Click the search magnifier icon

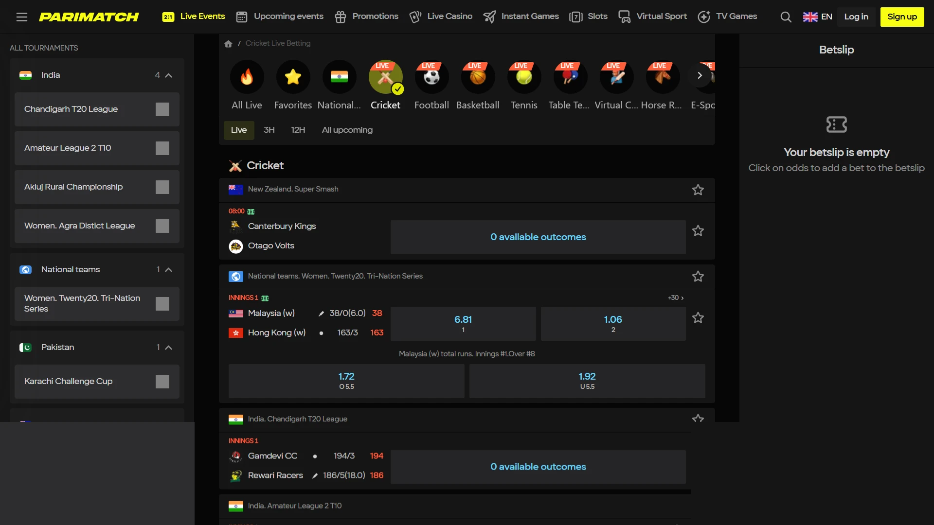(786, 17)
